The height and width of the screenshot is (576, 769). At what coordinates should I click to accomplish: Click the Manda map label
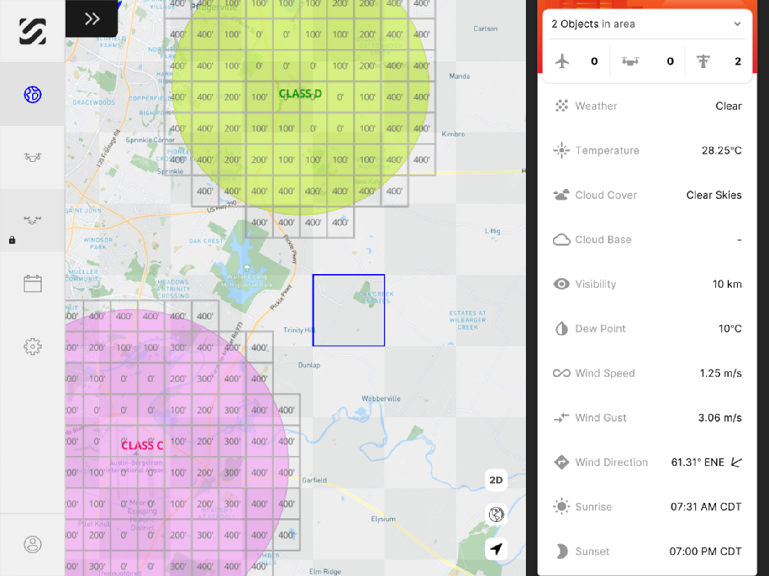[459, 76]
